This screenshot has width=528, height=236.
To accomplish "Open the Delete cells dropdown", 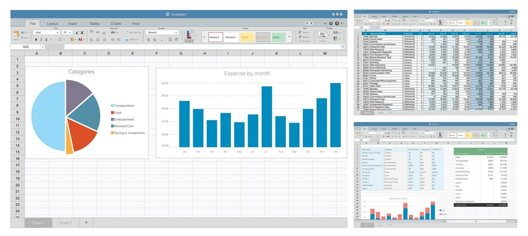I will click(305, 37).
